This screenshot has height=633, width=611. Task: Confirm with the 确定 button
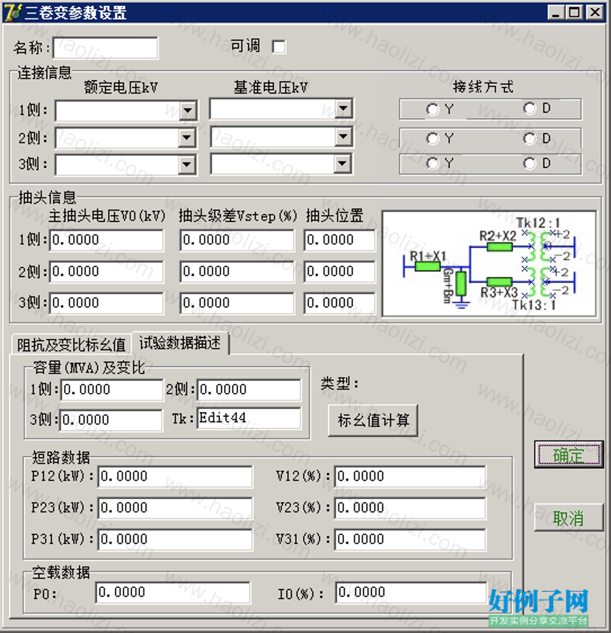(569, 455)
